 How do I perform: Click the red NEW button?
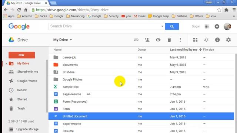point(21,55)
